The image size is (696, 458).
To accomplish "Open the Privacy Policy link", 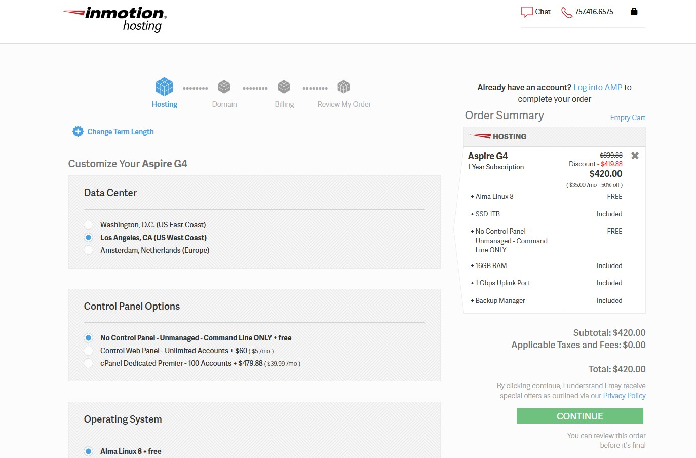I will pyautogui.click(x=624, y=396).
